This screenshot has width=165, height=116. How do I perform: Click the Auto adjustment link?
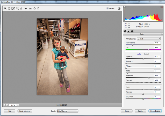[139, 54]
